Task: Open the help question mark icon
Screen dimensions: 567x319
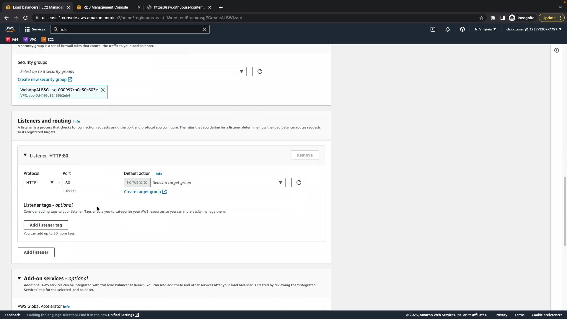Action: point(462,29)
